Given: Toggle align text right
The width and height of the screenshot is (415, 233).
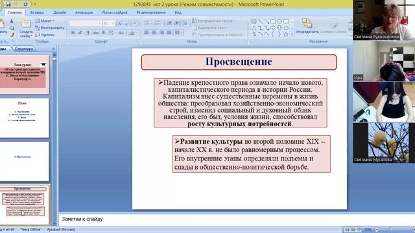Looking at the screenshot, I should coord(161,33).
